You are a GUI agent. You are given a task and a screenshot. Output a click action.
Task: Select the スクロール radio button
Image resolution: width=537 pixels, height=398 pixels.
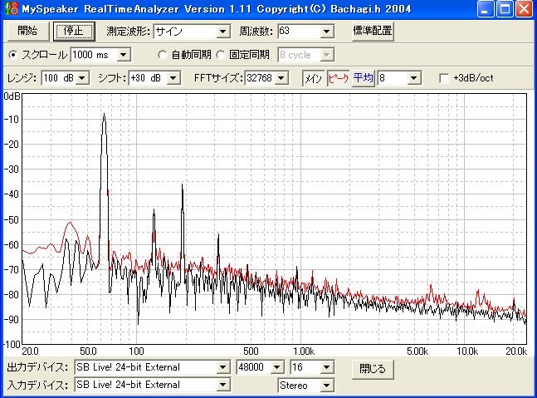(x=12, y=55)
